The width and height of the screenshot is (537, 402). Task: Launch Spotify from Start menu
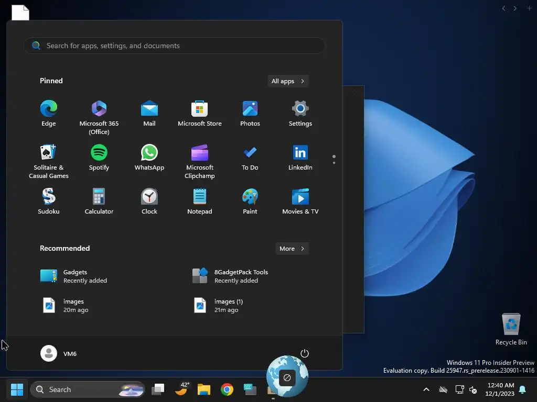pyautogui.click(x=99, y=158)
